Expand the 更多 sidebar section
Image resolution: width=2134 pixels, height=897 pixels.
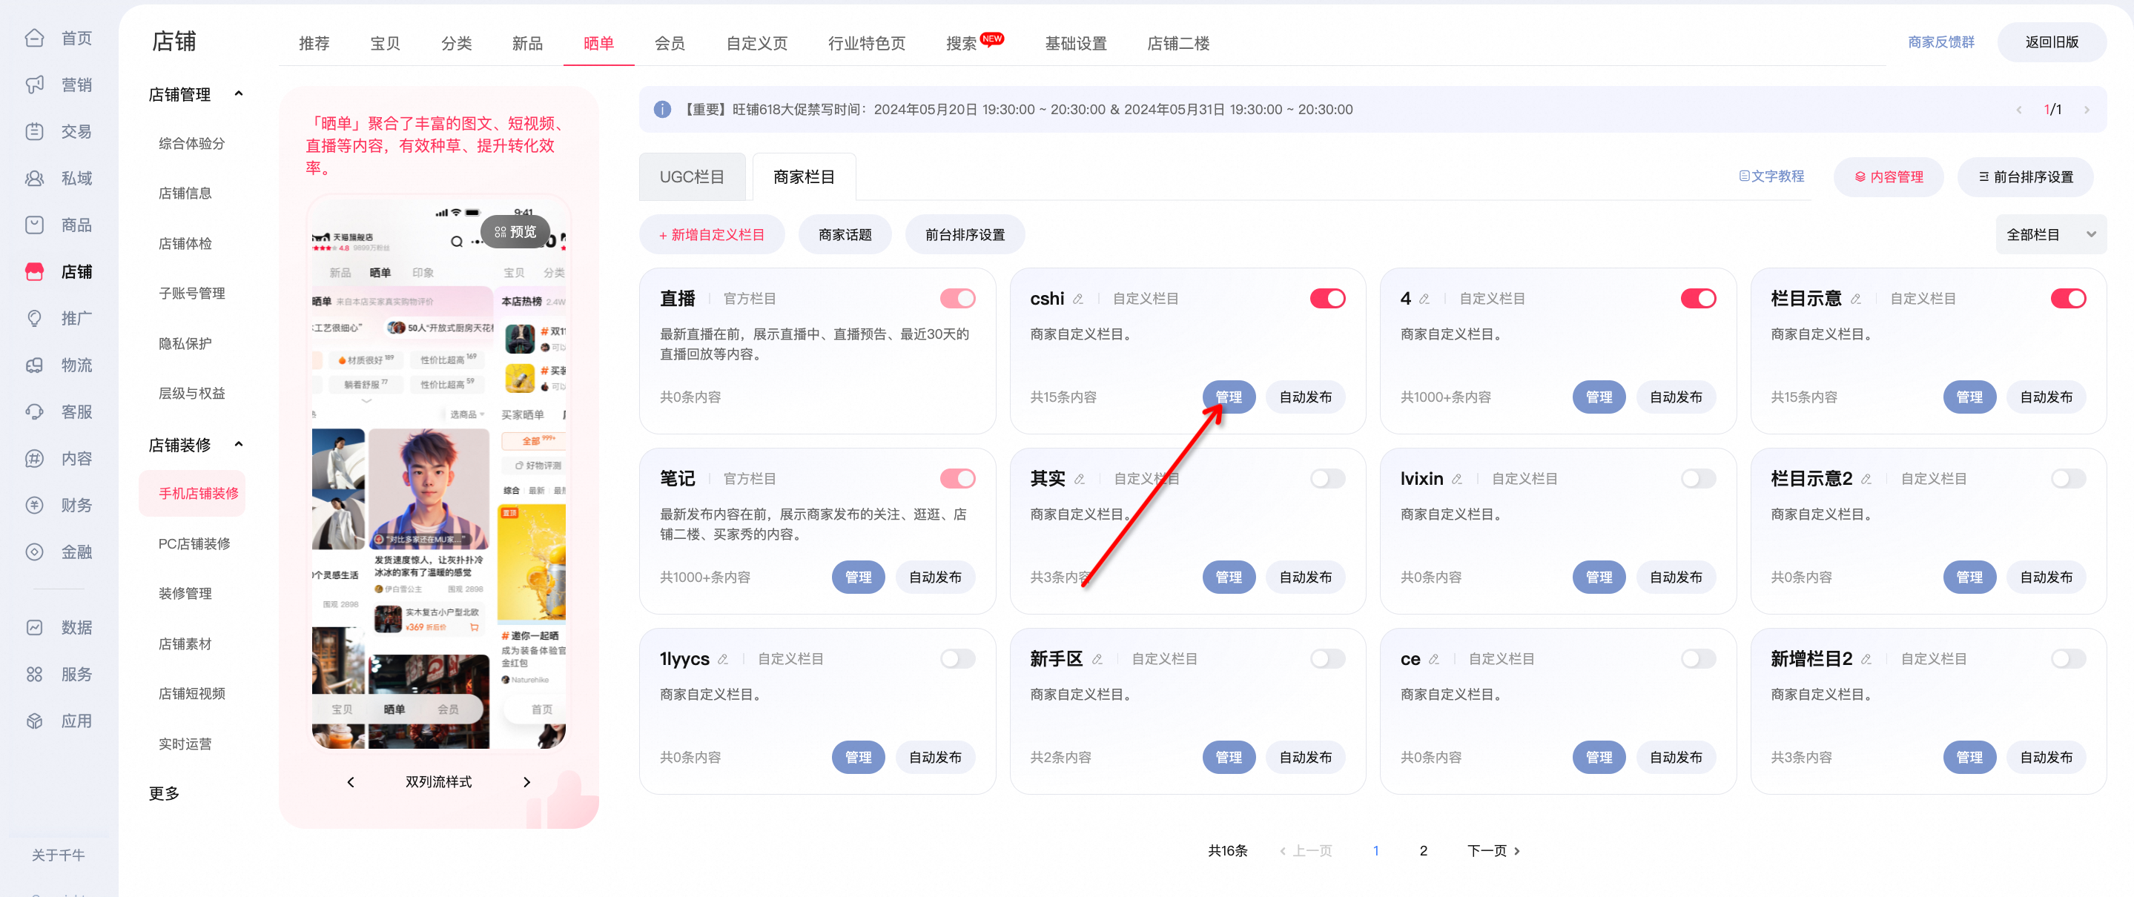[x=164, y=793]
